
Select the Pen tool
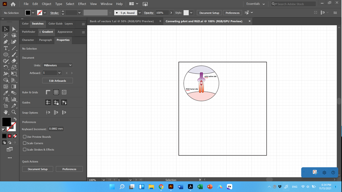pos(6,42)
